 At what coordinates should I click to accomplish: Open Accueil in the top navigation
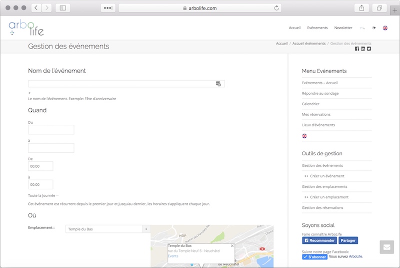point(294,28)
